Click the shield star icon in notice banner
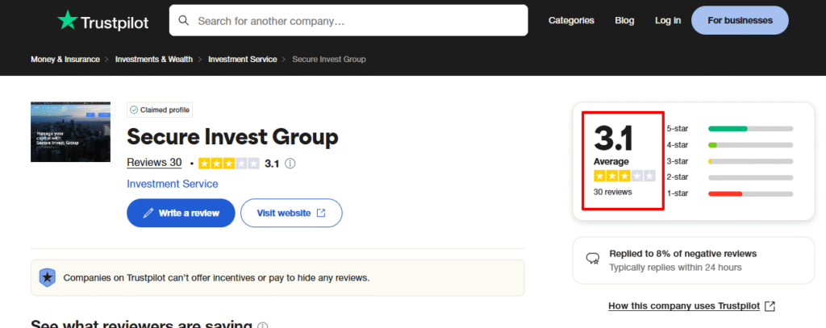Image resolution: width=826 pixels, height=328 pixels. [48, 277]
